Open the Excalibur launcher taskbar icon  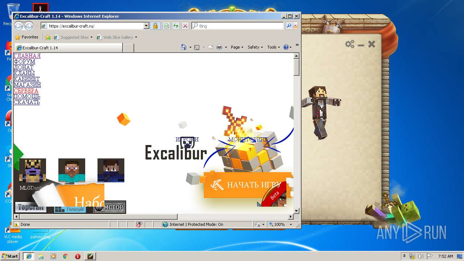click(90, 256)
